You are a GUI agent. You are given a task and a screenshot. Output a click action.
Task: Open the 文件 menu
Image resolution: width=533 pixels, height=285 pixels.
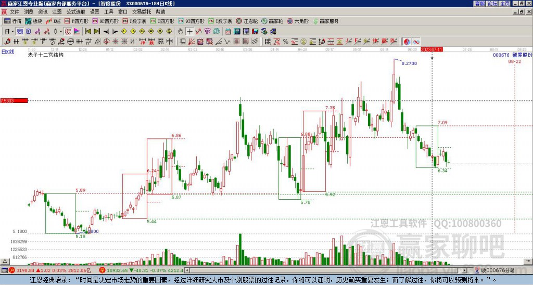tap(15, 12)
